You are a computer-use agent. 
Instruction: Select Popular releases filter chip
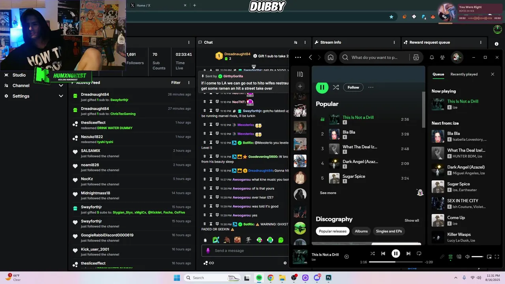point(333,231)
